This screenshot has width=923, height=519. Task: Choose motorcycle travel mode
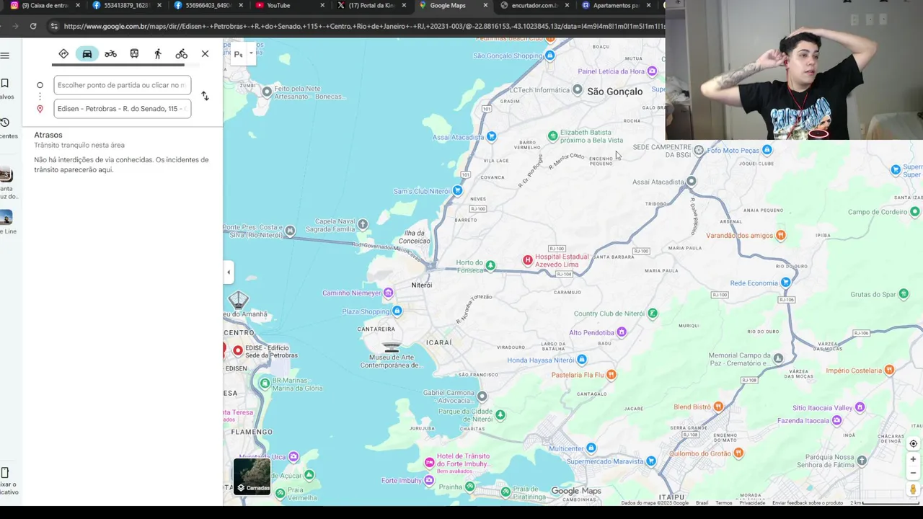[x=110, y=54]
